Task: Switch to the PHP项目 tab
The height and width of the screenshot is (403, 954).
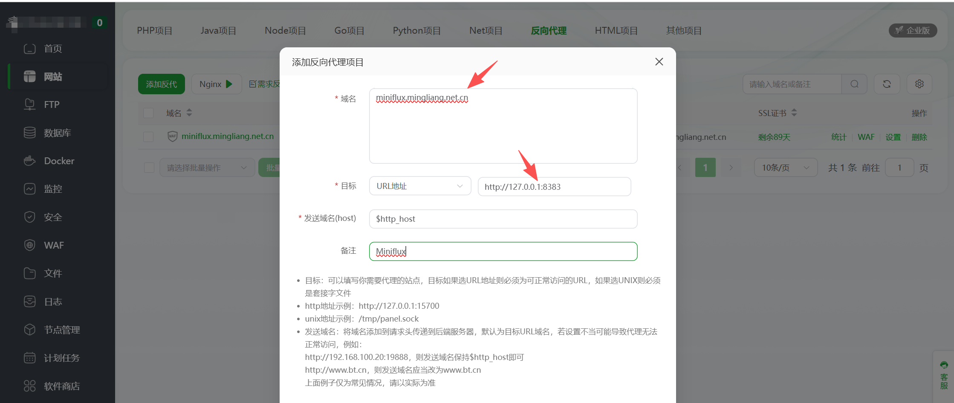Action: coord(154,31)
